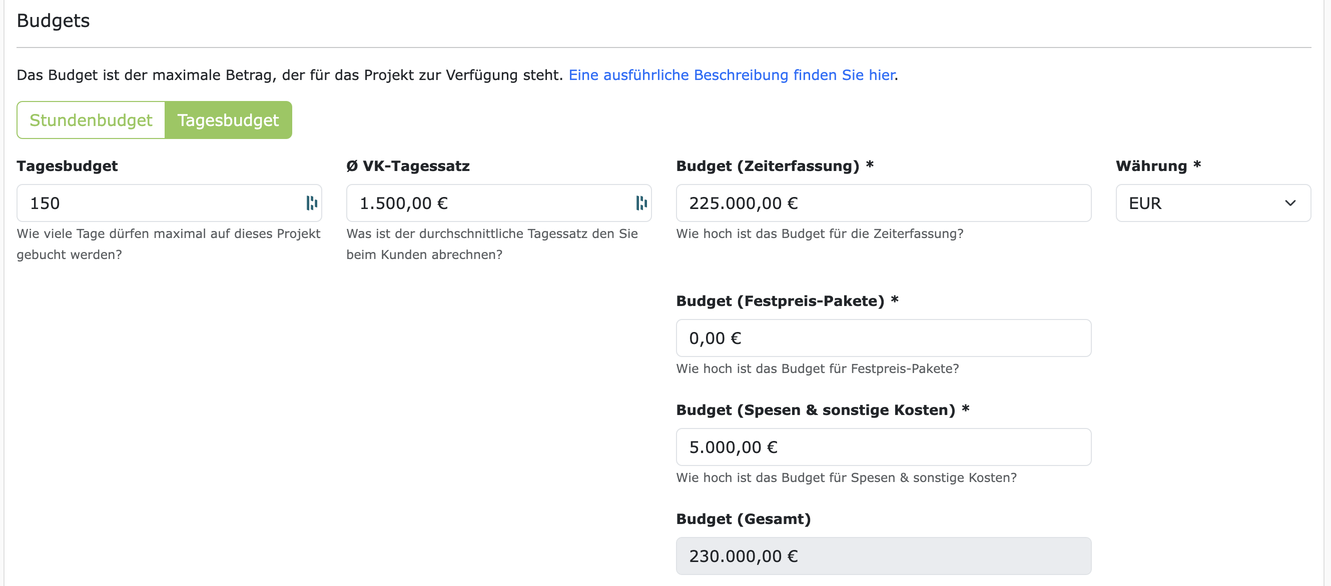Click the autofill icon in the Tagesbudget field
Screen dimensions: 1331x586
point(311,203)
